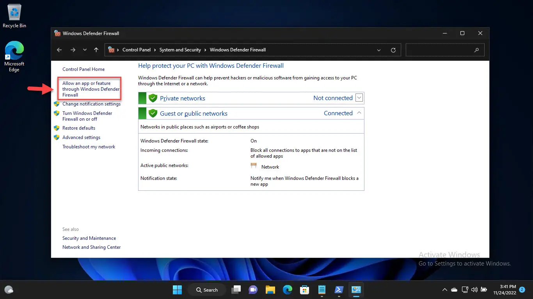Click the Network bench icon
This screenshot has width=533, height=299.
[x=254, y=166]
